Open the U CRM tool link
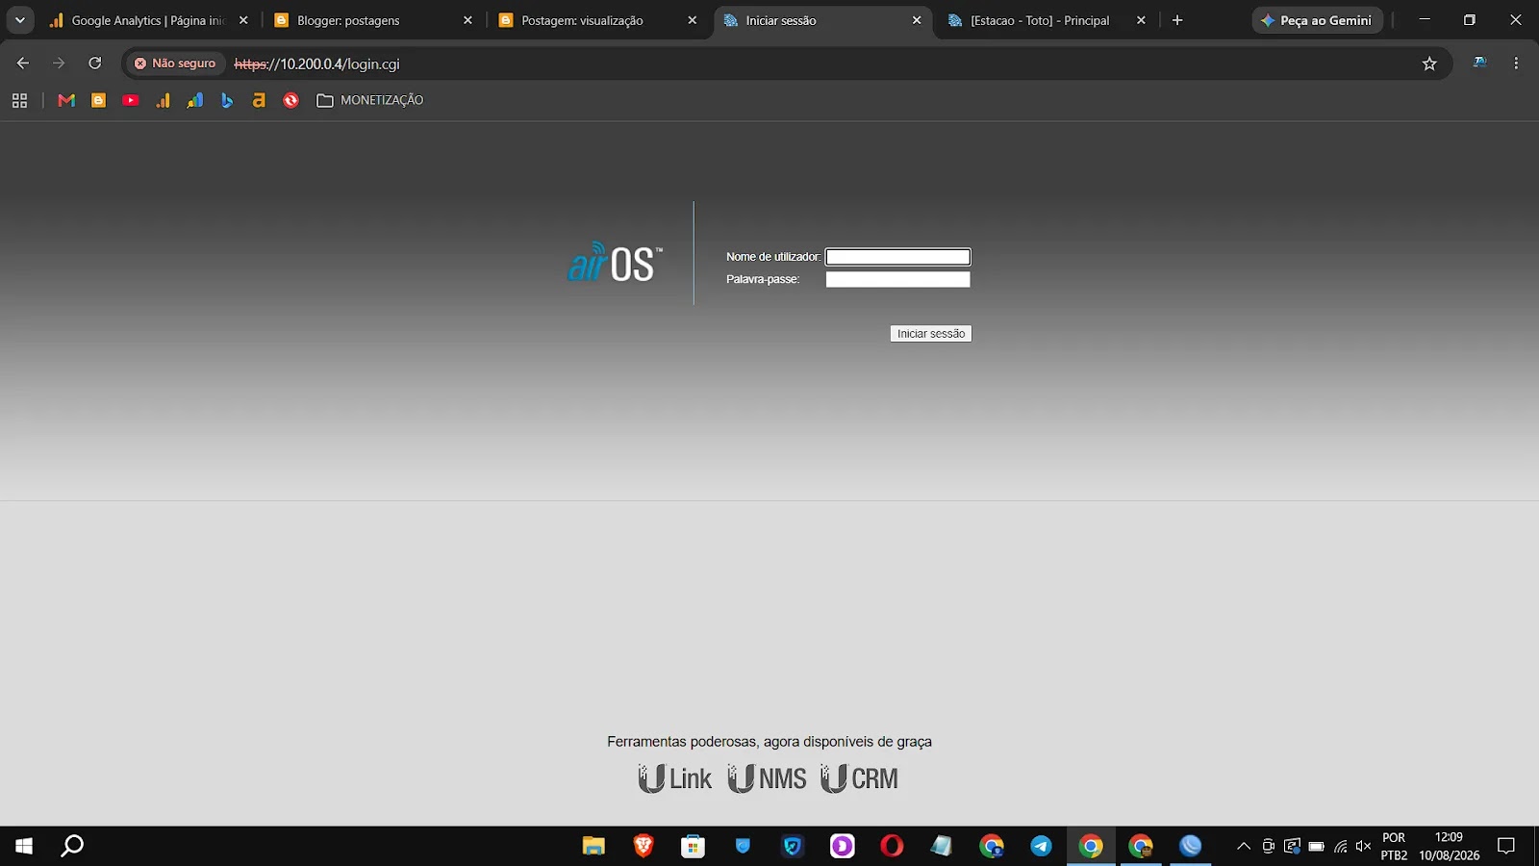 click(859, 778)
